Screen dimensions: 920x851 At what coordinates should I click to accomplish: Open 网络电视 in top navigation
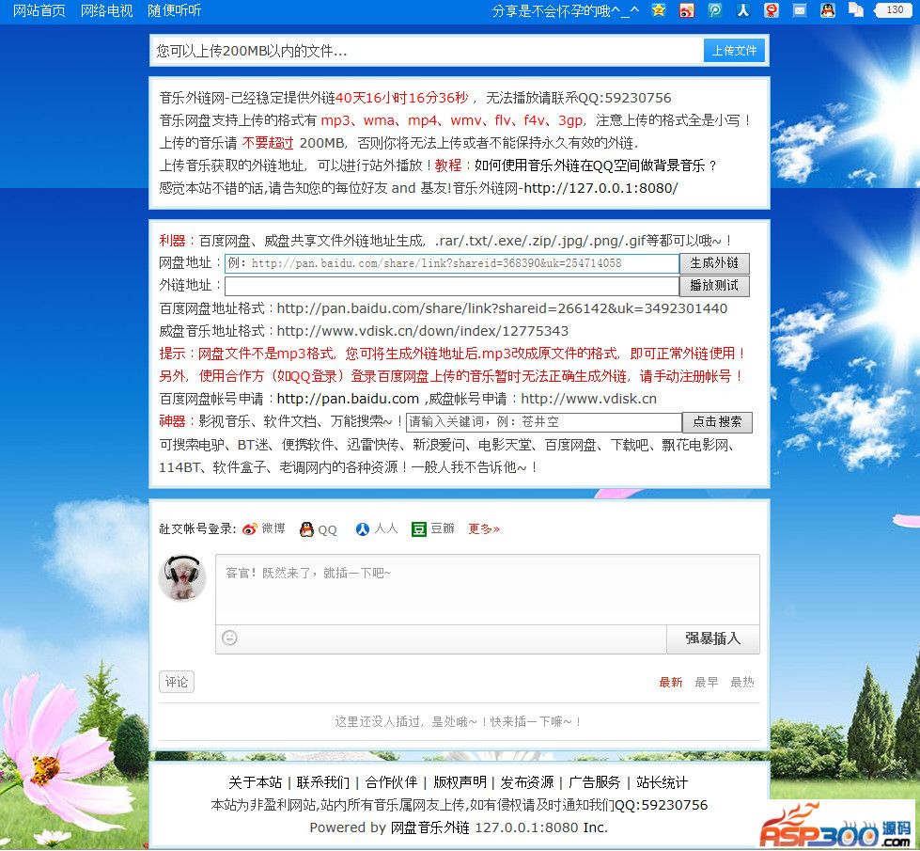point(107,10)
